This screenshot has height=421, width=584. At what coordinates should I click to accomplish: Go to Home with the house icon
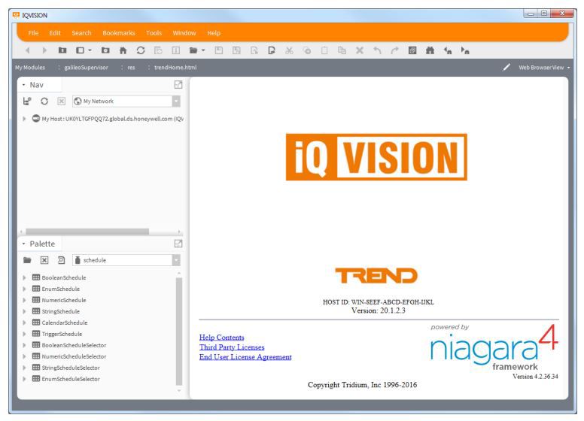click(123, 50)
